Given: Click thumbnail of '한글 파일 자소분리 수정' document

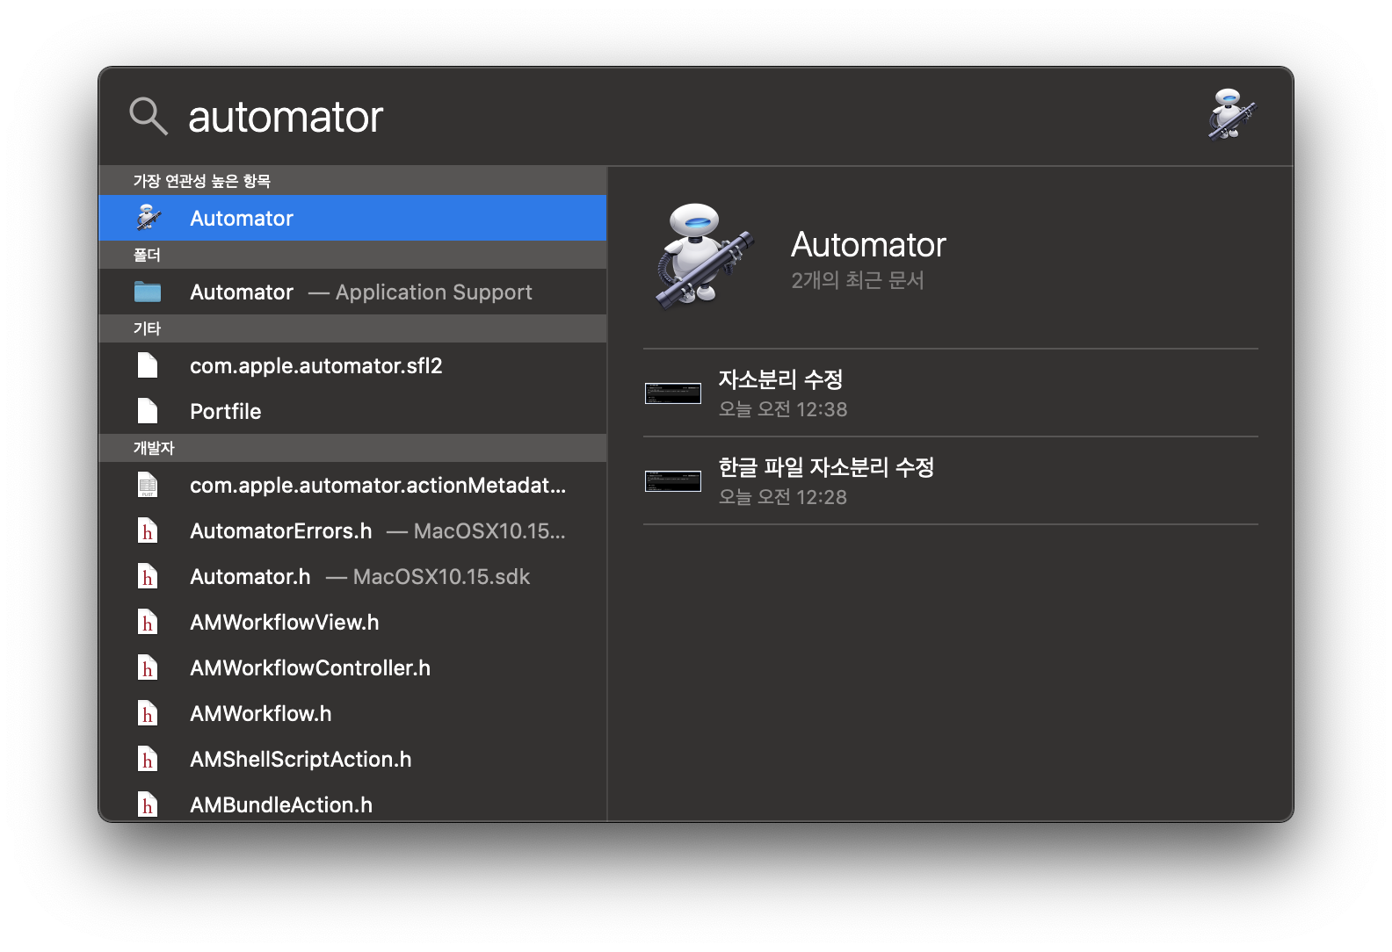Looking at the screenshot, I should (x=673, y=480).
